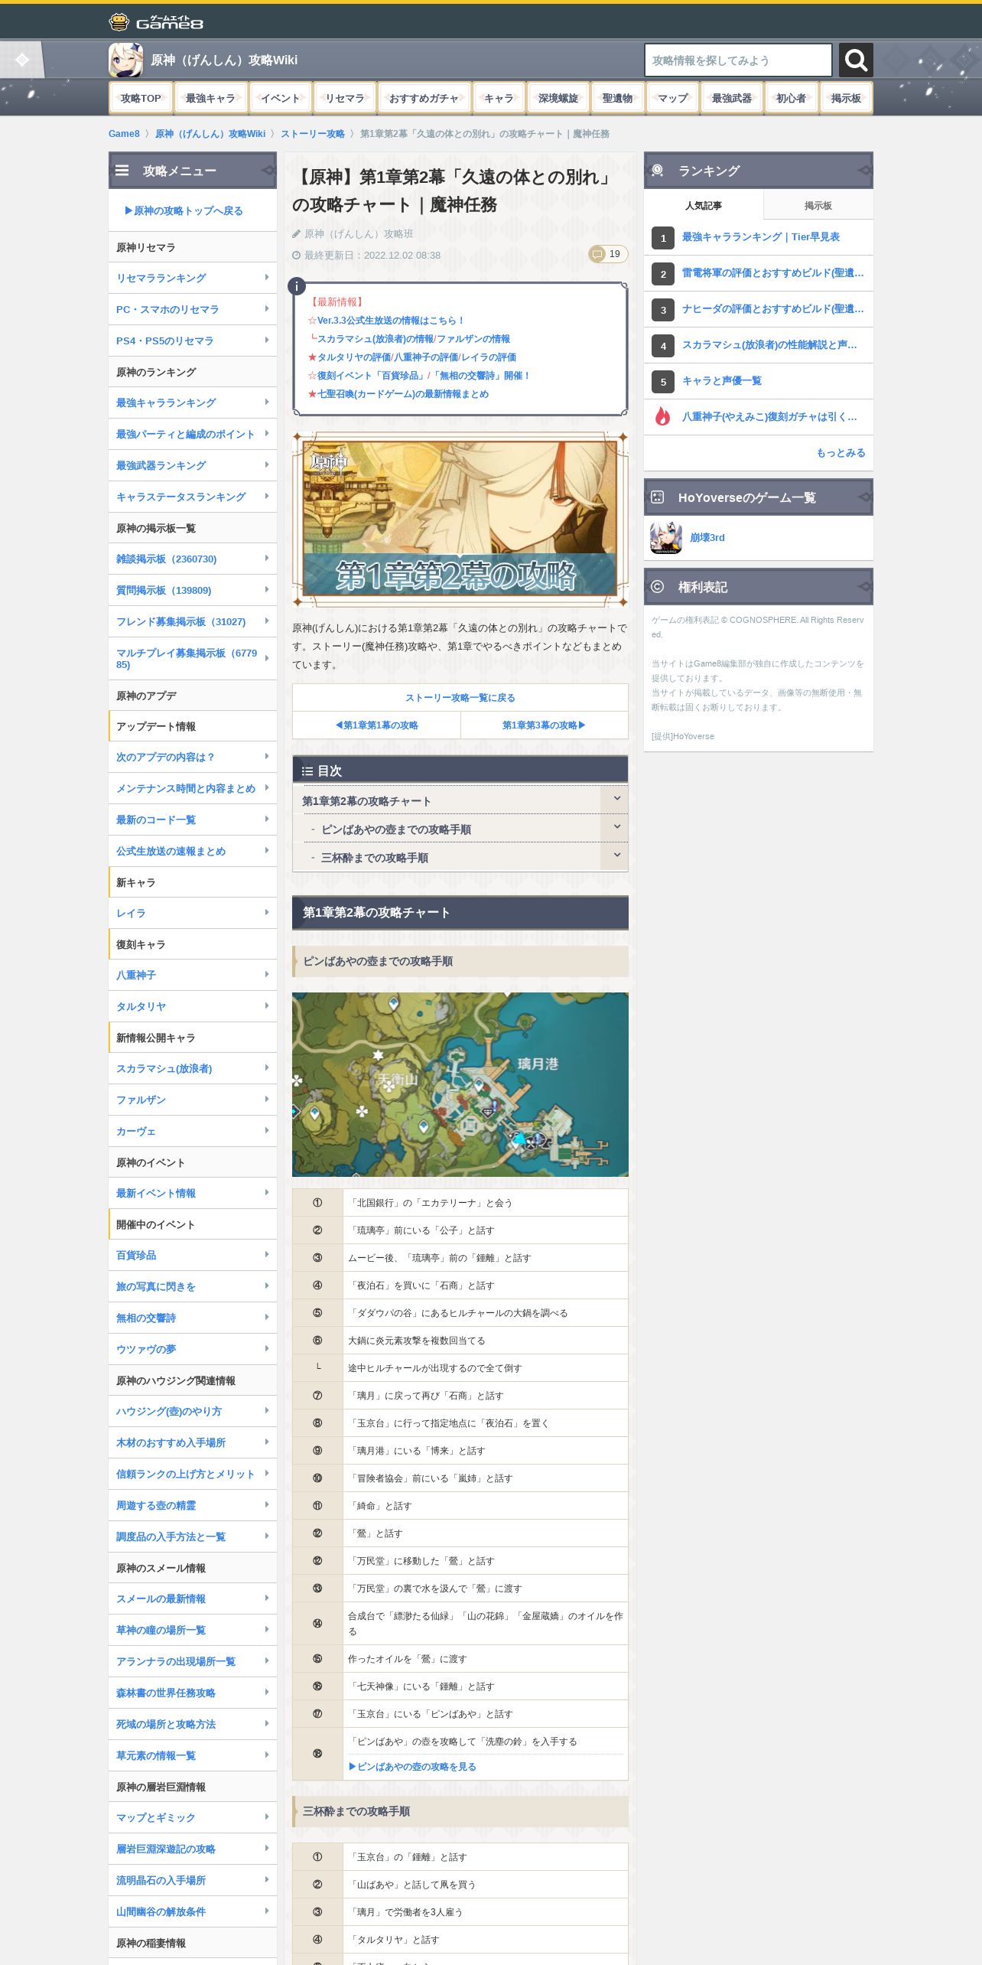Click the ranking medal icon beside ランキング

pos(658,171)
